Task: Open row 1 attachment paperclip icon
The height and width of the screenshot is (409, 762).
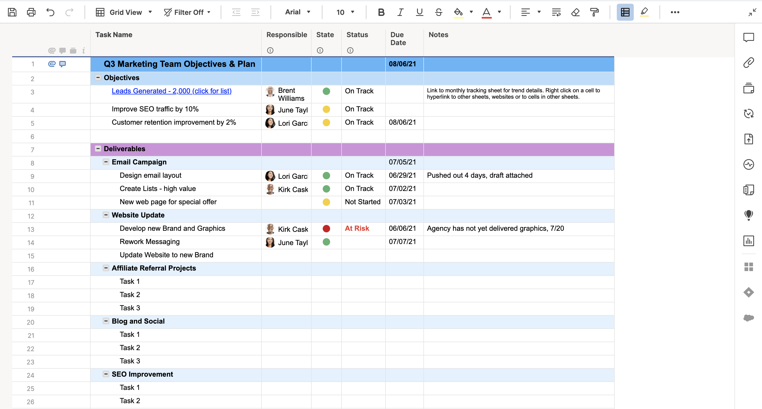Action: point(52,64)
